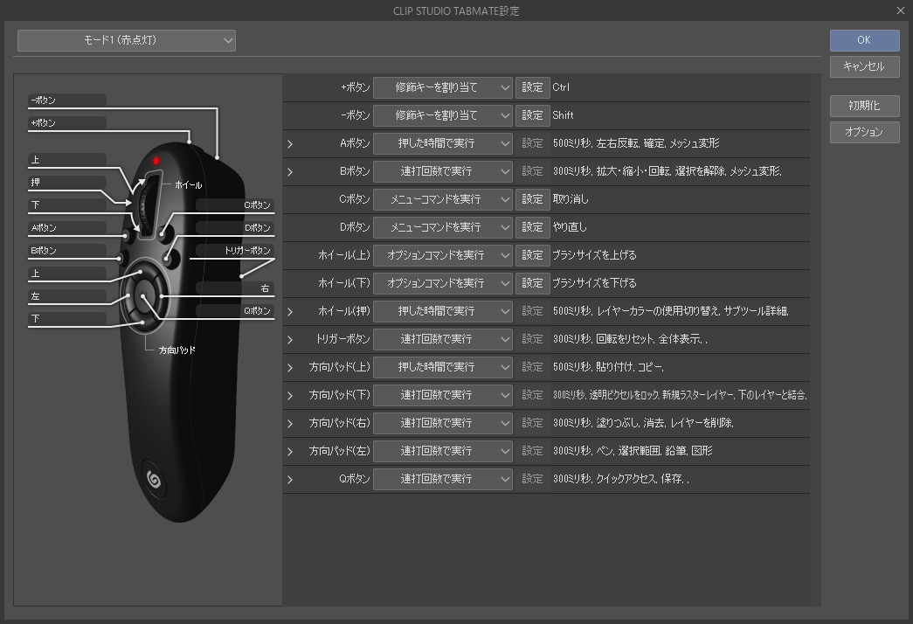Click 設定 button in the Cボタン row
This screenshot has width=913, height=624.
pyautogui.click(x=532, y=199)
